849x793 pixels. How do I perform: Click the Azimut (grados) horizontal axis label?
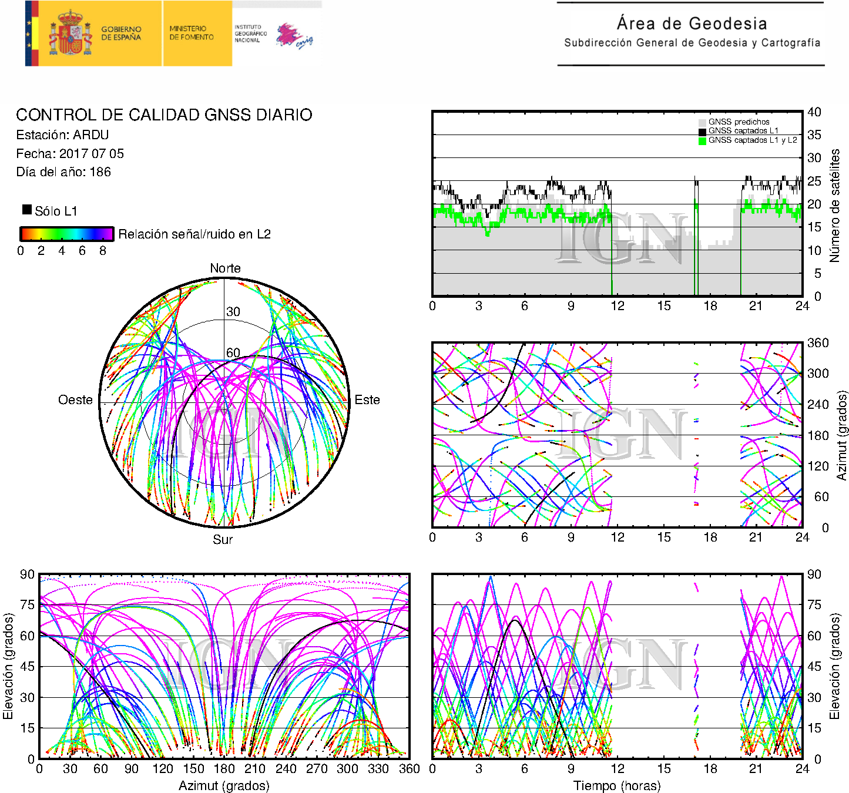tap(224, 785)
